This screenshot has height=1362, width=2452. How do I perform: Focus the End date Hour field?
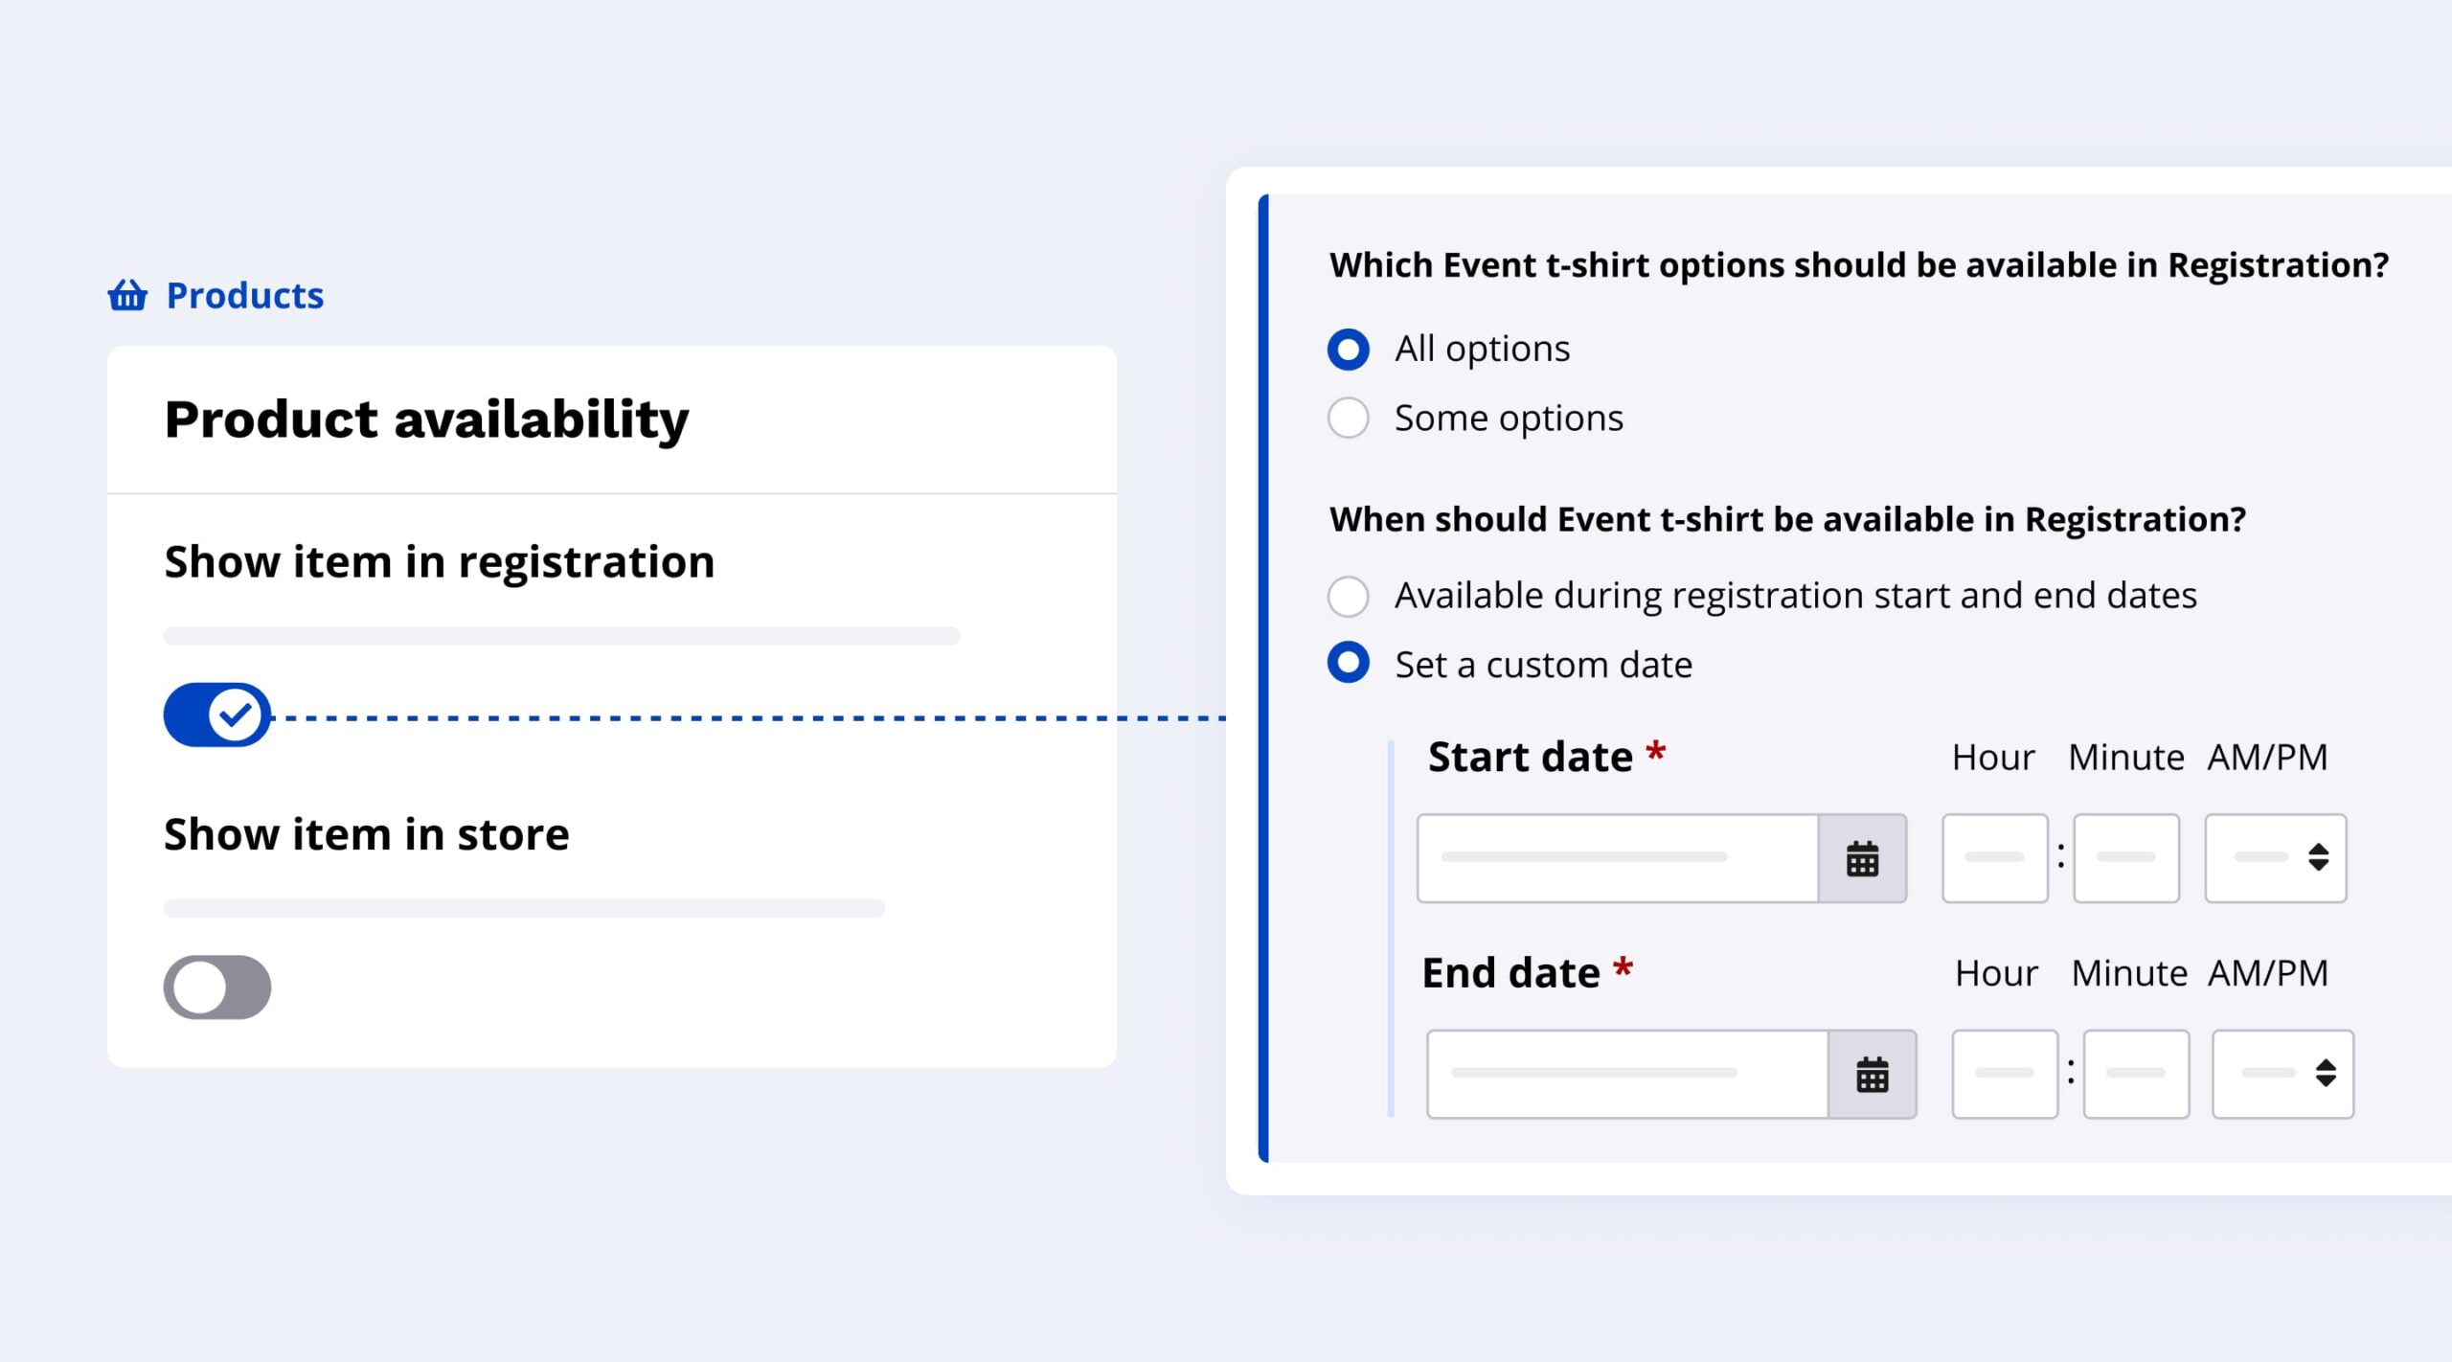[2005, 1075]
